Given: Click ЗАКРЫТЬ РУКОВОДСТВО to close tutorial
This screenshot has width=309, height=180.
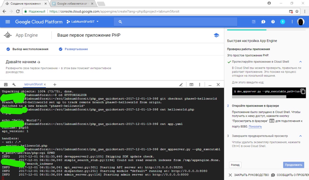Looking at the screenshot, I should pos(249,175).
